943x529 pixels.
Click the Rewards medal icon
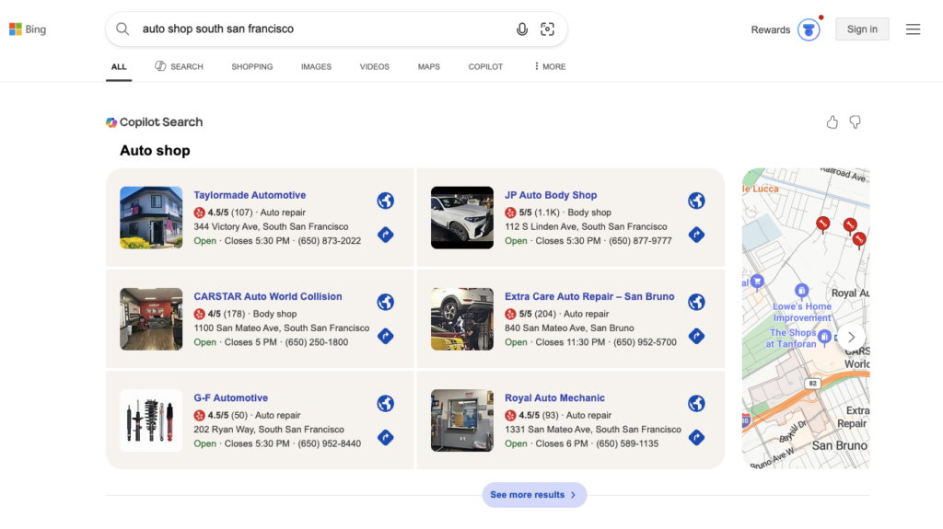pos(809,29)
